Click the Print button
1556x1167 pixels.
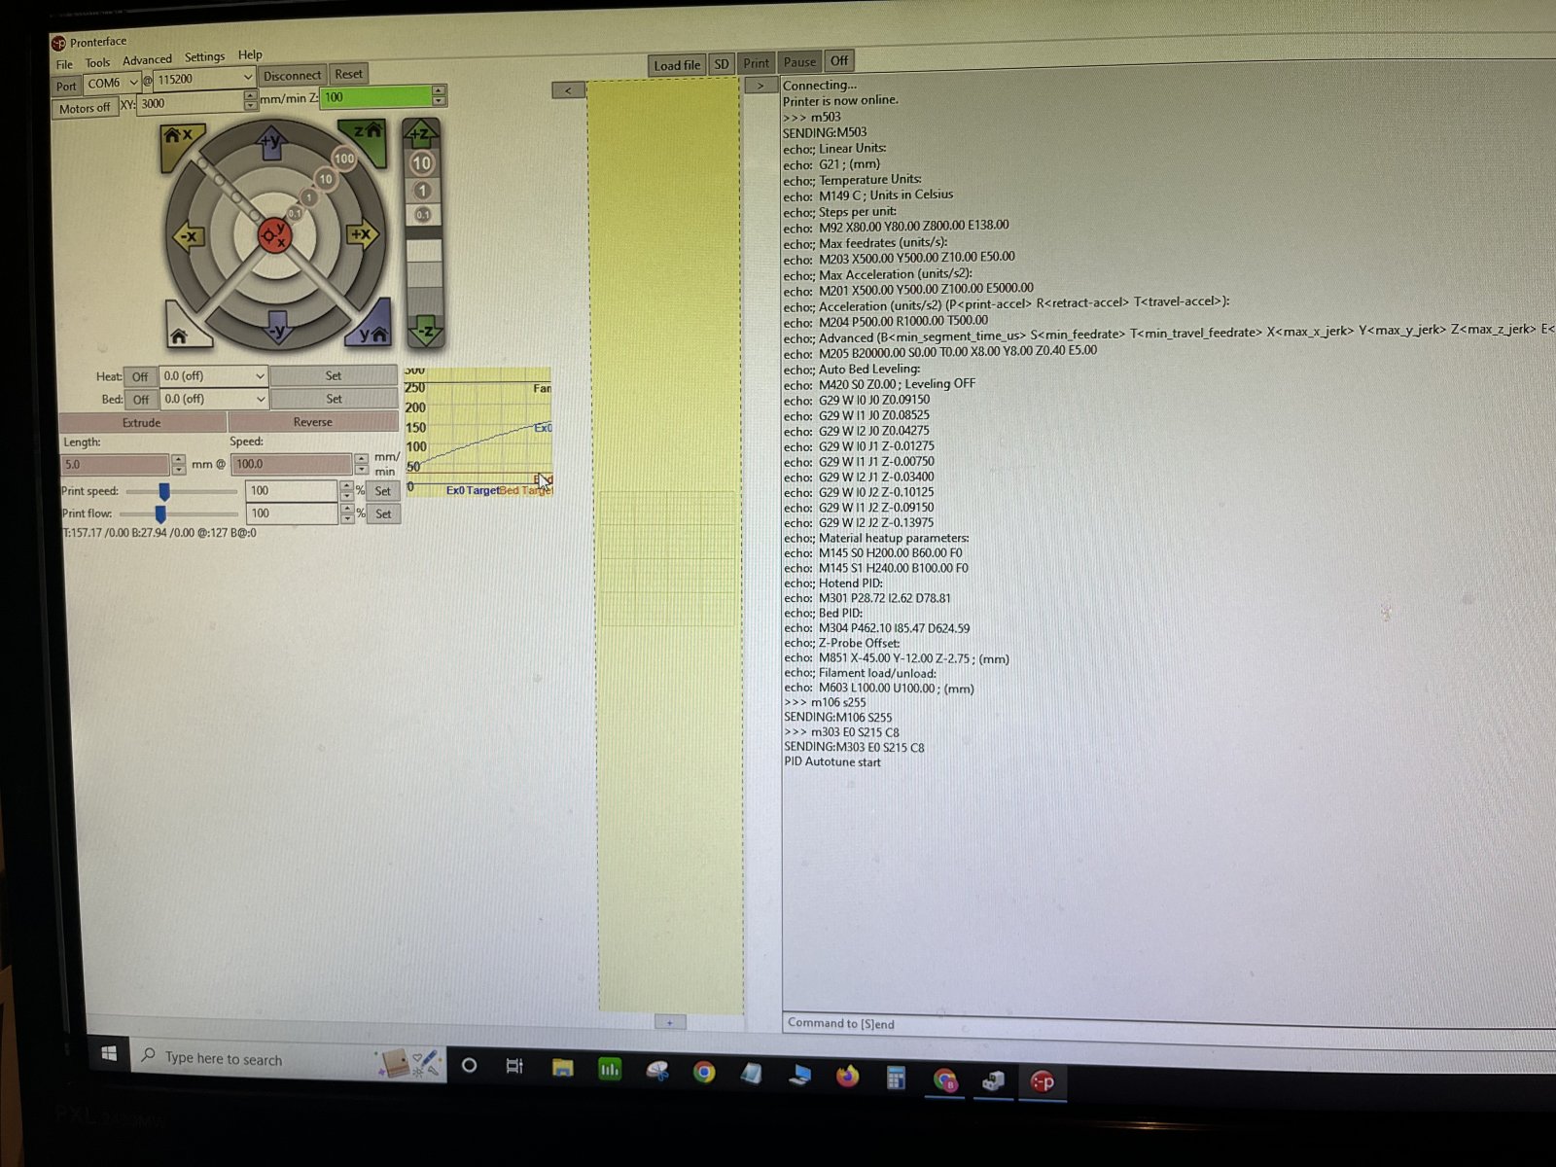[756, 63]
